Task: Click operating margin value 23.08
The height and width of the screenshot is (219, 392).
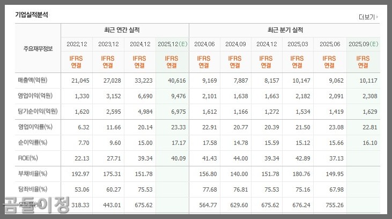Action: click(336, 127)
